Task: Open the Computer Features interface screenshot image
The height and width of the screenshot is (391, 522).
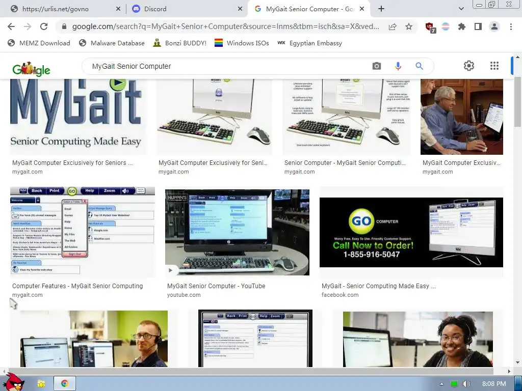Action: (82, 232)
